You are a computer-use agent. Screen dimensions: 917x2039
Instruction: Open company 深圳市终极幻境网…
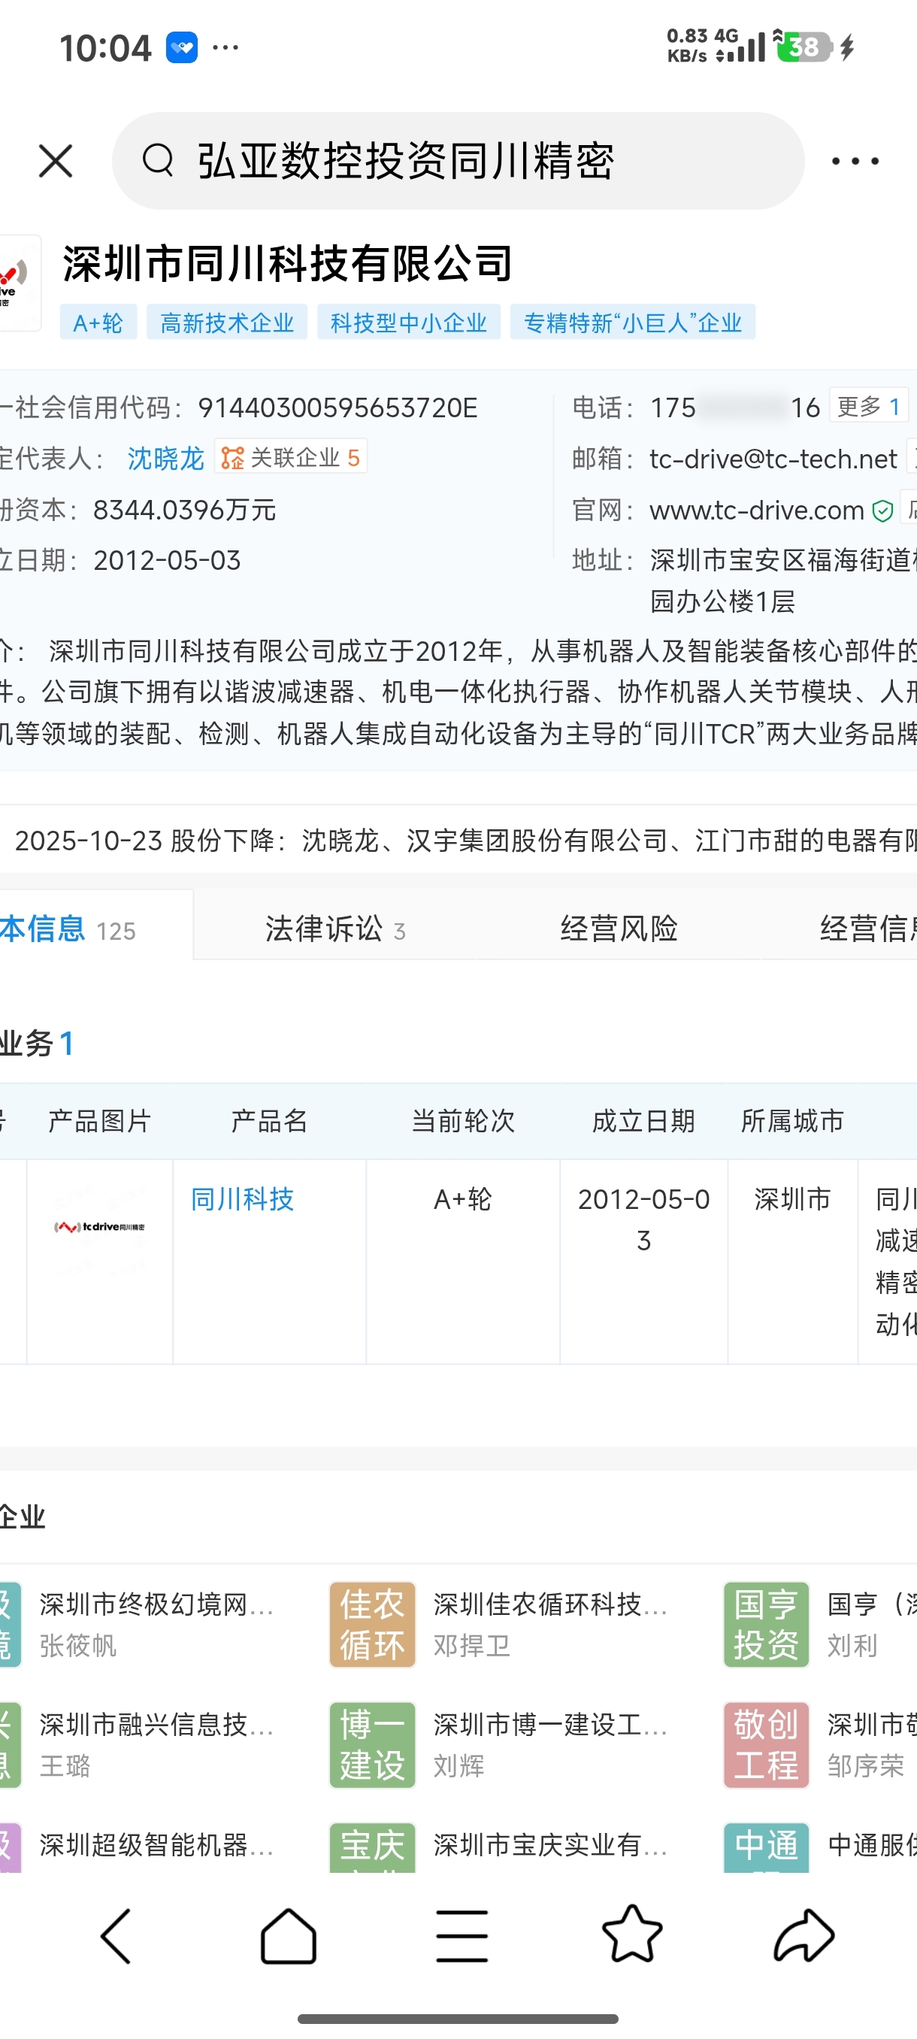[156, 1604]
